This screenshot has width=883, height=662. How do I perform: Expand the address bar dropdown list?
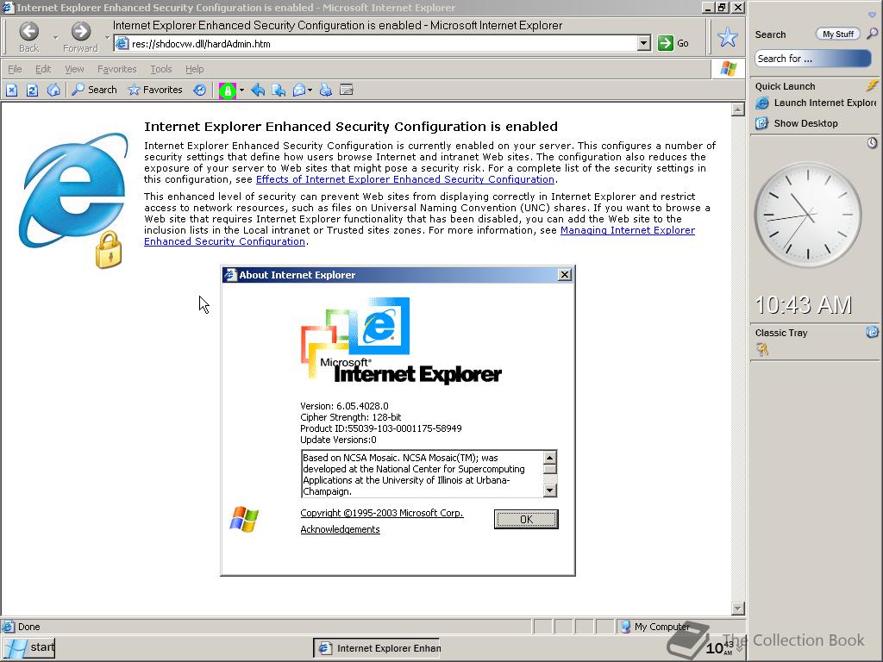(x=643, y=43)
